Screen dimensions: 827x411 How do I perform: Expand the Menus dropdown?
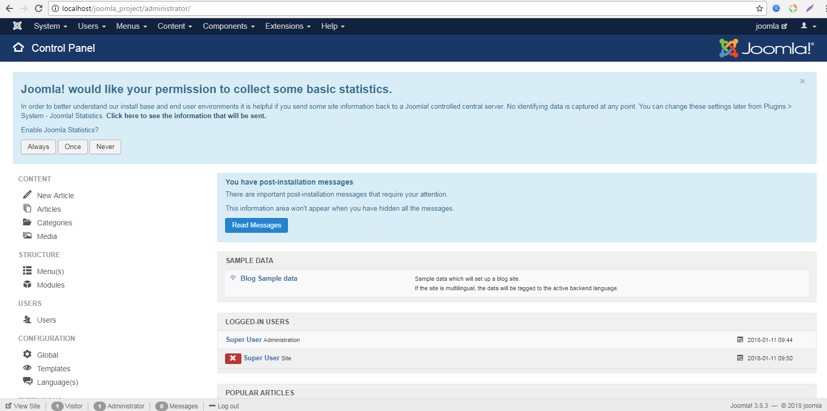(x=132, y=26)
